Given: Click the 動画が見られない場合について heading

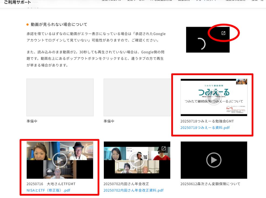Looking at the screenshot, I should 59,24.
